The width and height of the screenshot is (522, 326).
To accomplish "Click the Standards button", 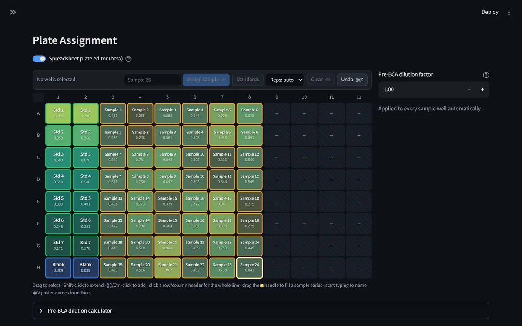I will click(x=248, y=80).
